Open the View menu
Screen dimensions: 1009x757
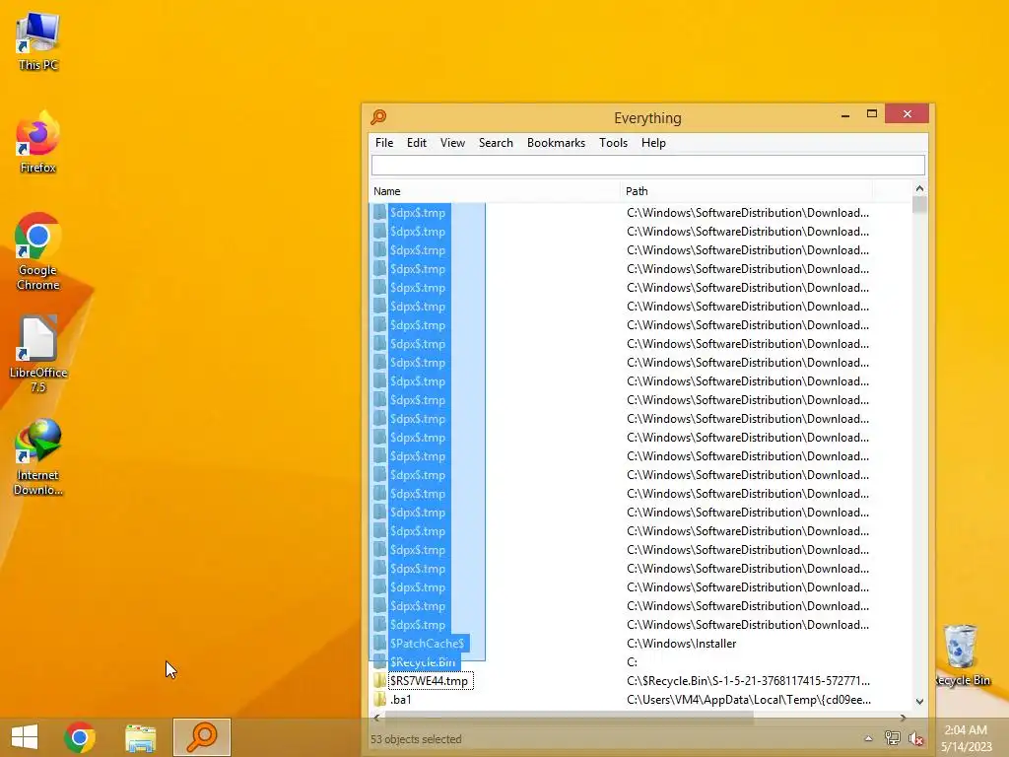[x=452, y=143]
